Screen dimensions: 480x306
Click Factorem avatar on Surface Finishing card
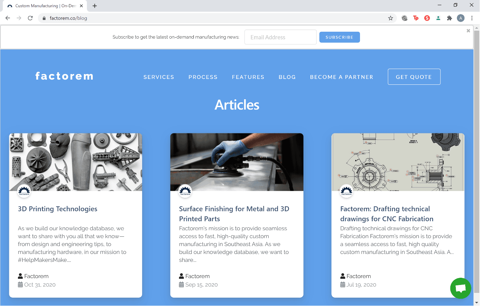click(185, 191)
